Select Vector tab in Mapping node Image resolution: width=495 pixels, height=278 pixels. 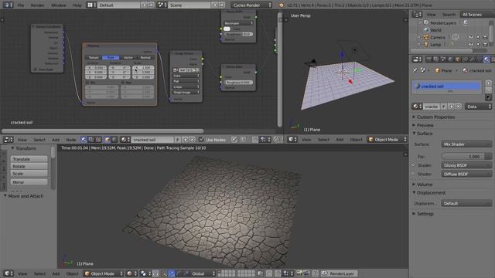click(128, 57)
